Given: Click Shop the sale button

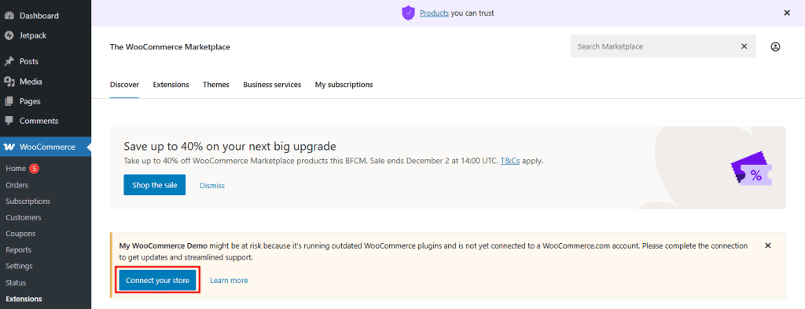Looking at the screenshot, I should point(155,185).
